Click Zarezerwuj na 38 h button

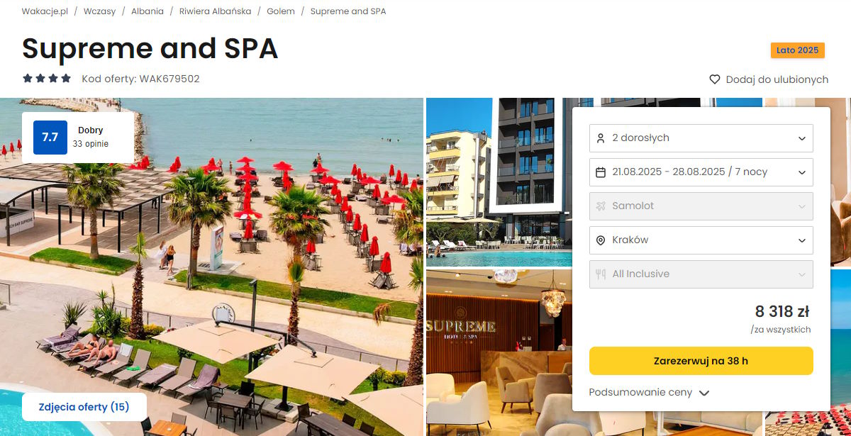[701, 361]
